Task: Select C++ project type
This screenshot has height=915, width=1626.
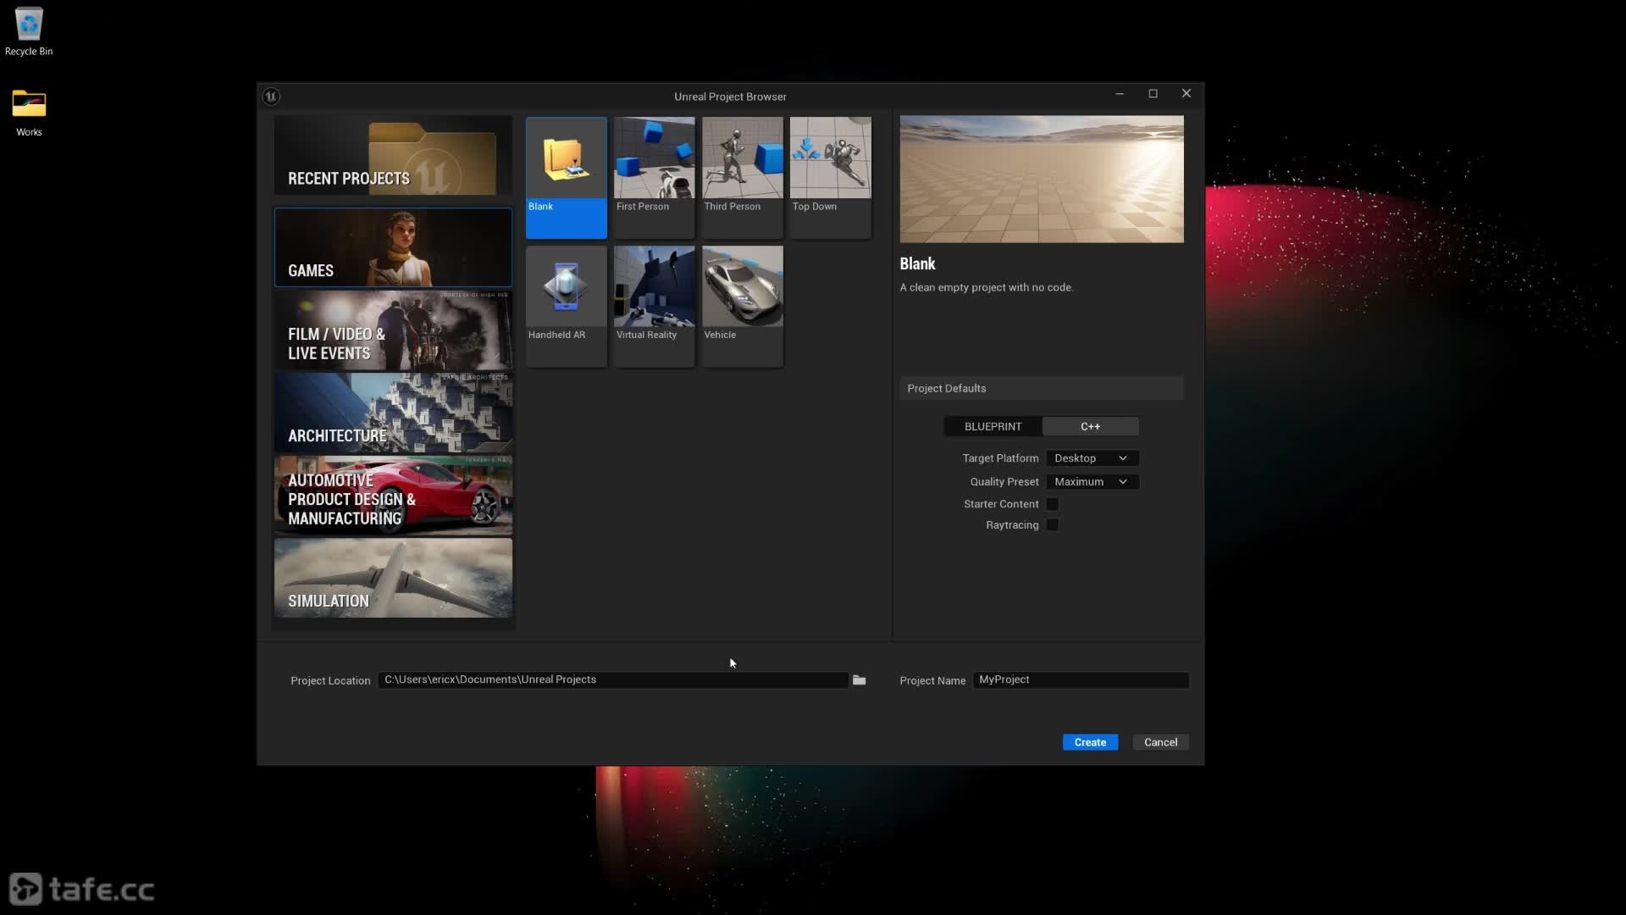Action: (1090, 426)
